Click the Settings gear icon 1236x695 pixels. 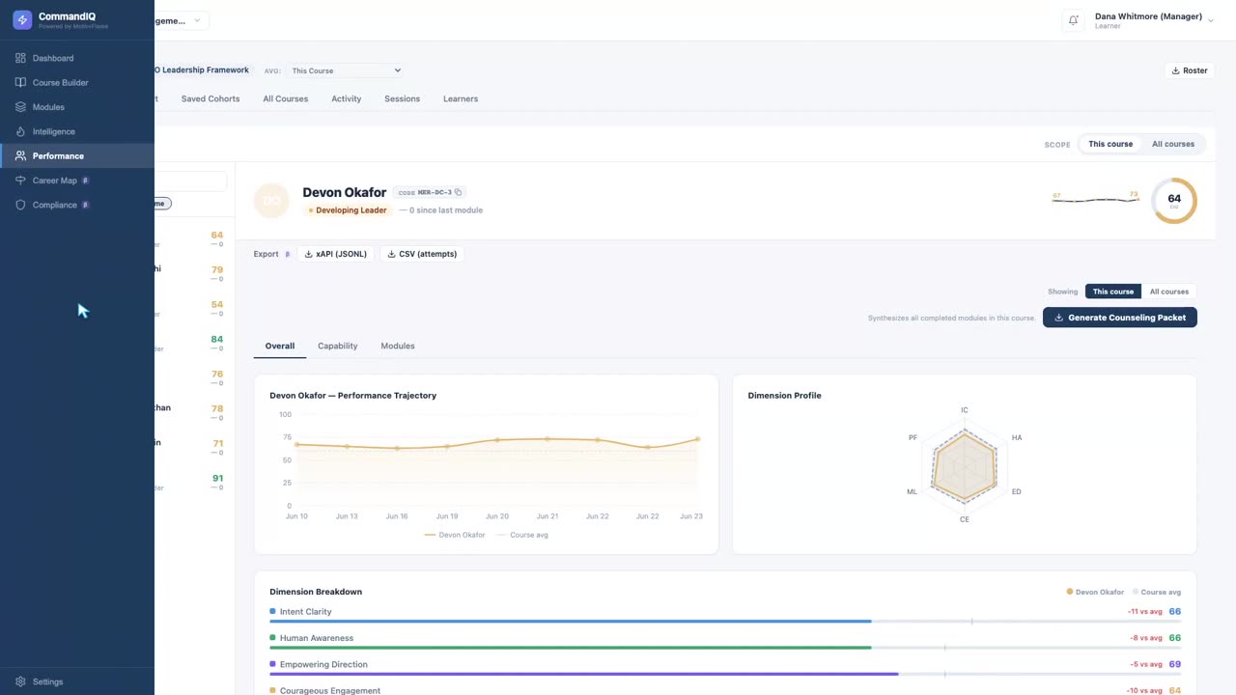click(x=21, y=681)
